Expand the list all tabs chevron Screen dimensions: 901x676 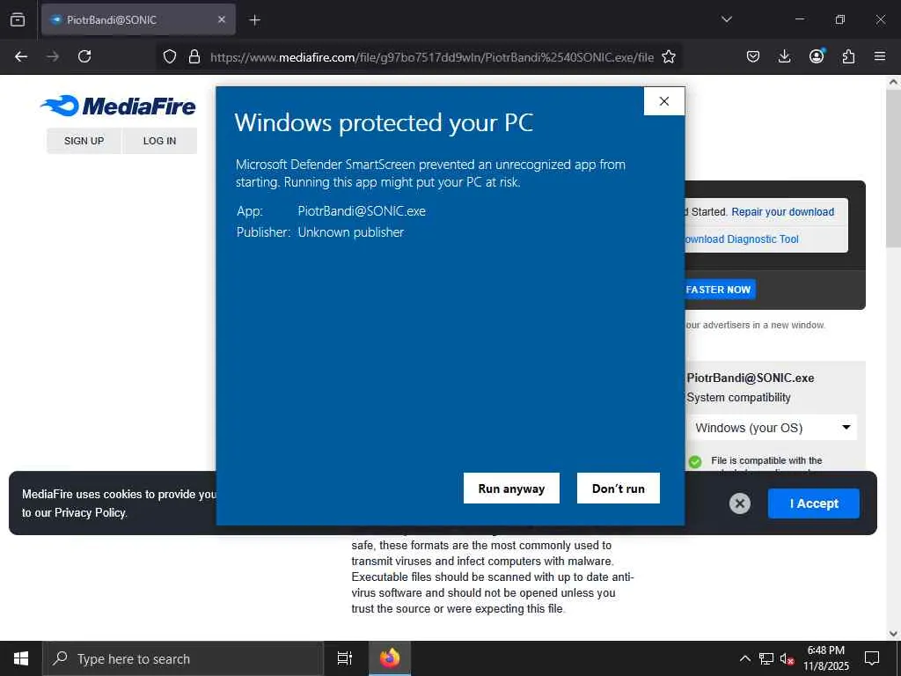(x=727, y=19)
